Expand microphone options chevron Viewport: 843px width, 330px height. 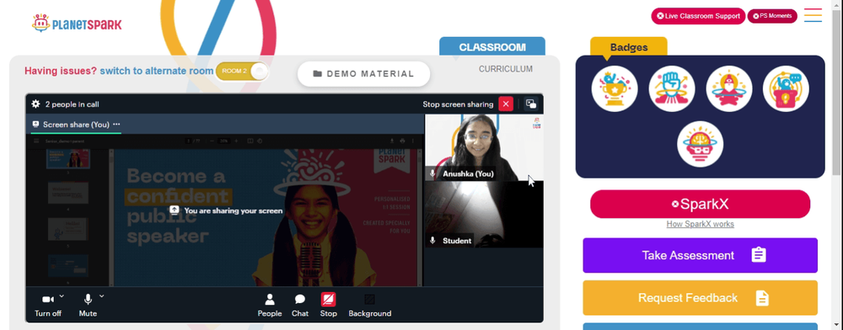102,295
